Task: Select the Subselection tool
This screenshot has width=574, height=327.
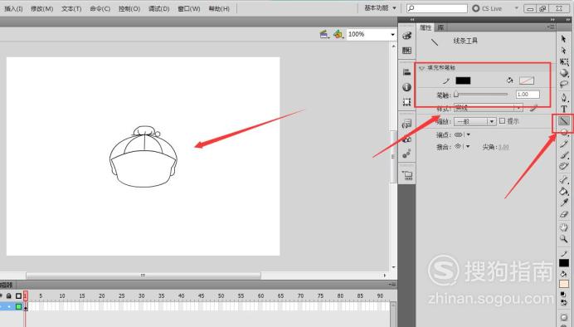Action: click(564, 50)
